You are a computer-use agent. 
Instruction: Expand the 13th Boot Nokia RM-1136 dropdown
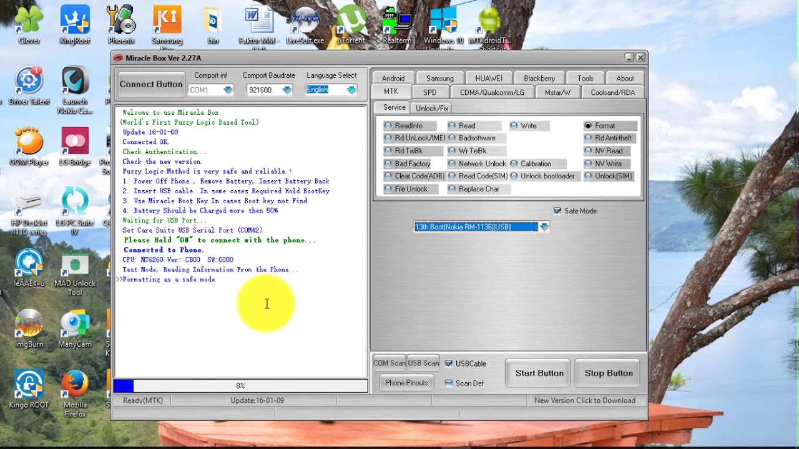pos(544,227)
